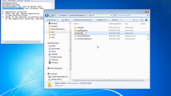Select the meinRepository folder
The image size is (171, 96).
click(82, 30)
